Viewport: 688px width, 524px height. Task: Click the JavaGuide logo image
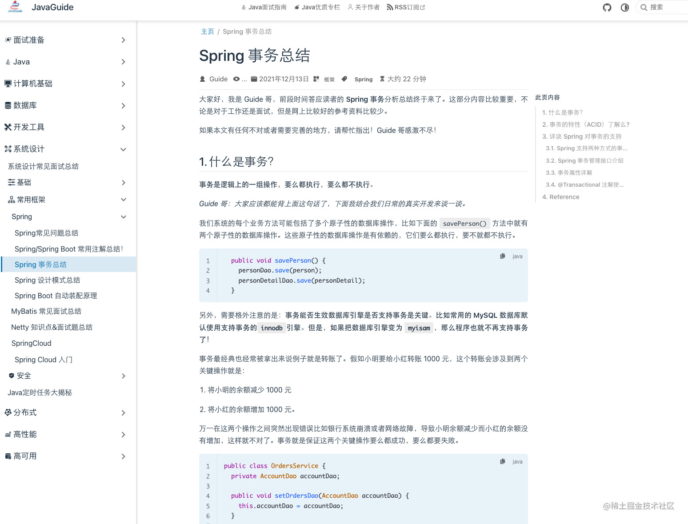pyautogui.click(x=16, y=7)
